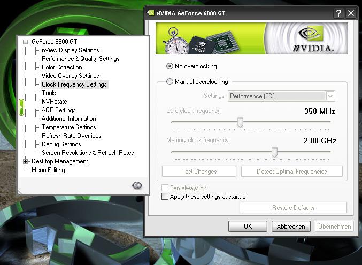Click the core clock frequency slider thumb

coord(240,122)
